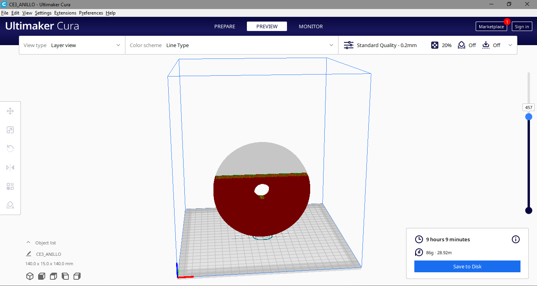Restore down the Cura window
Viewport: 537px width, 286px height.
(x=509, y=4)
